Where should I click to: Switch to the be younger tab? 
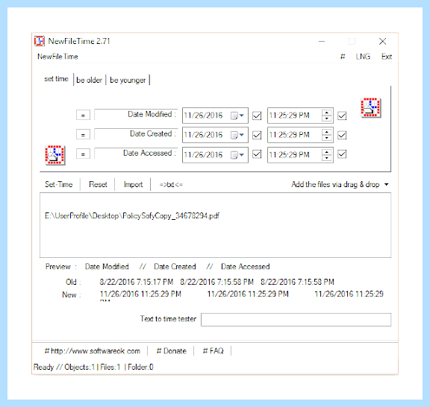tap(128, 80)
